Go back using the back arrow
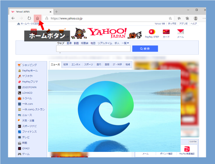 (x=13, y=18)
